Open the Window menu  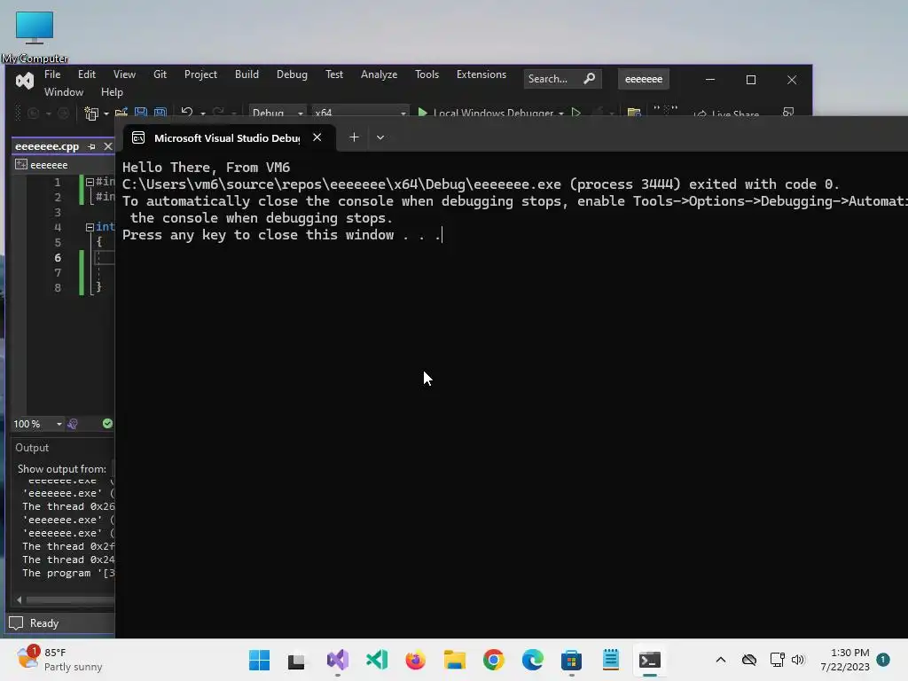64,92
